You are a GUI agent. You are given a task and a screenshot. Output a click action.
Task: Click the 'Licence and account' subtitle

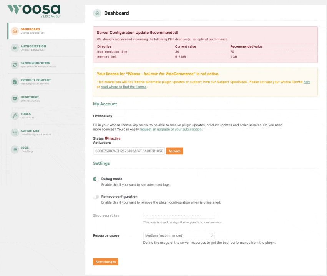32,33
